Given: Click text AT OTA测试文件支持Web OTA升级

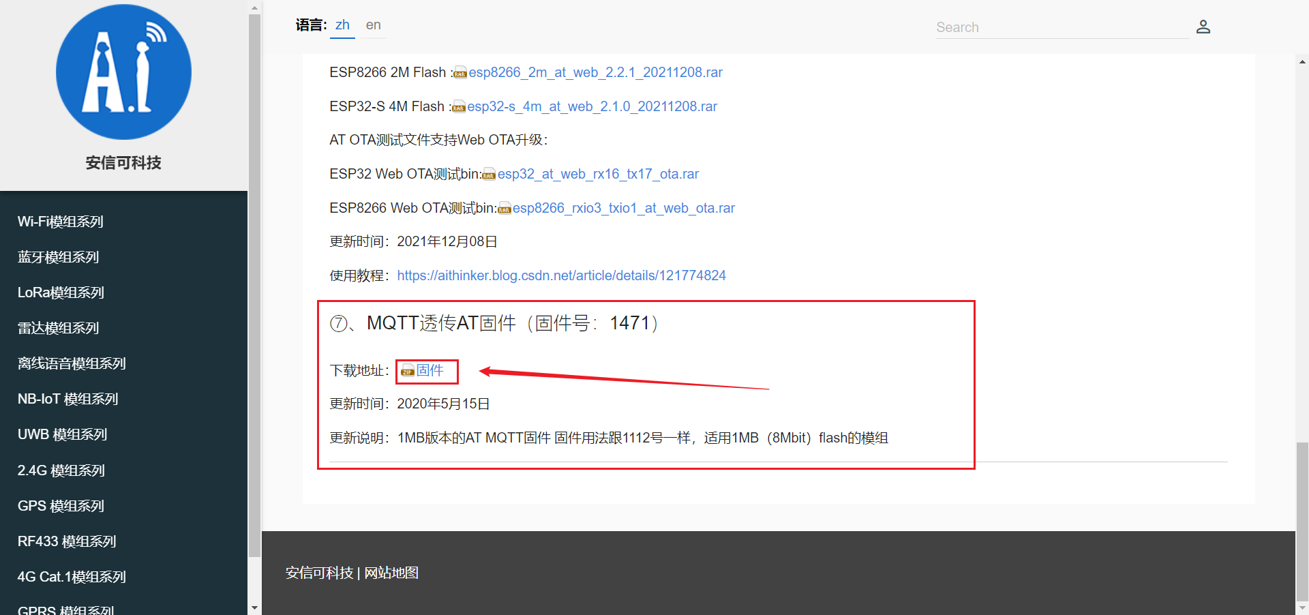Looking at the screenshot, I should click(438, 140).
